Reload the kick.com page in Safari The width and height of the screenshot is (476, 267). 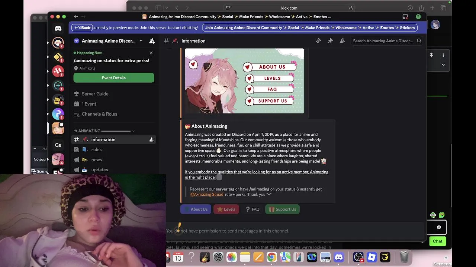351,8
